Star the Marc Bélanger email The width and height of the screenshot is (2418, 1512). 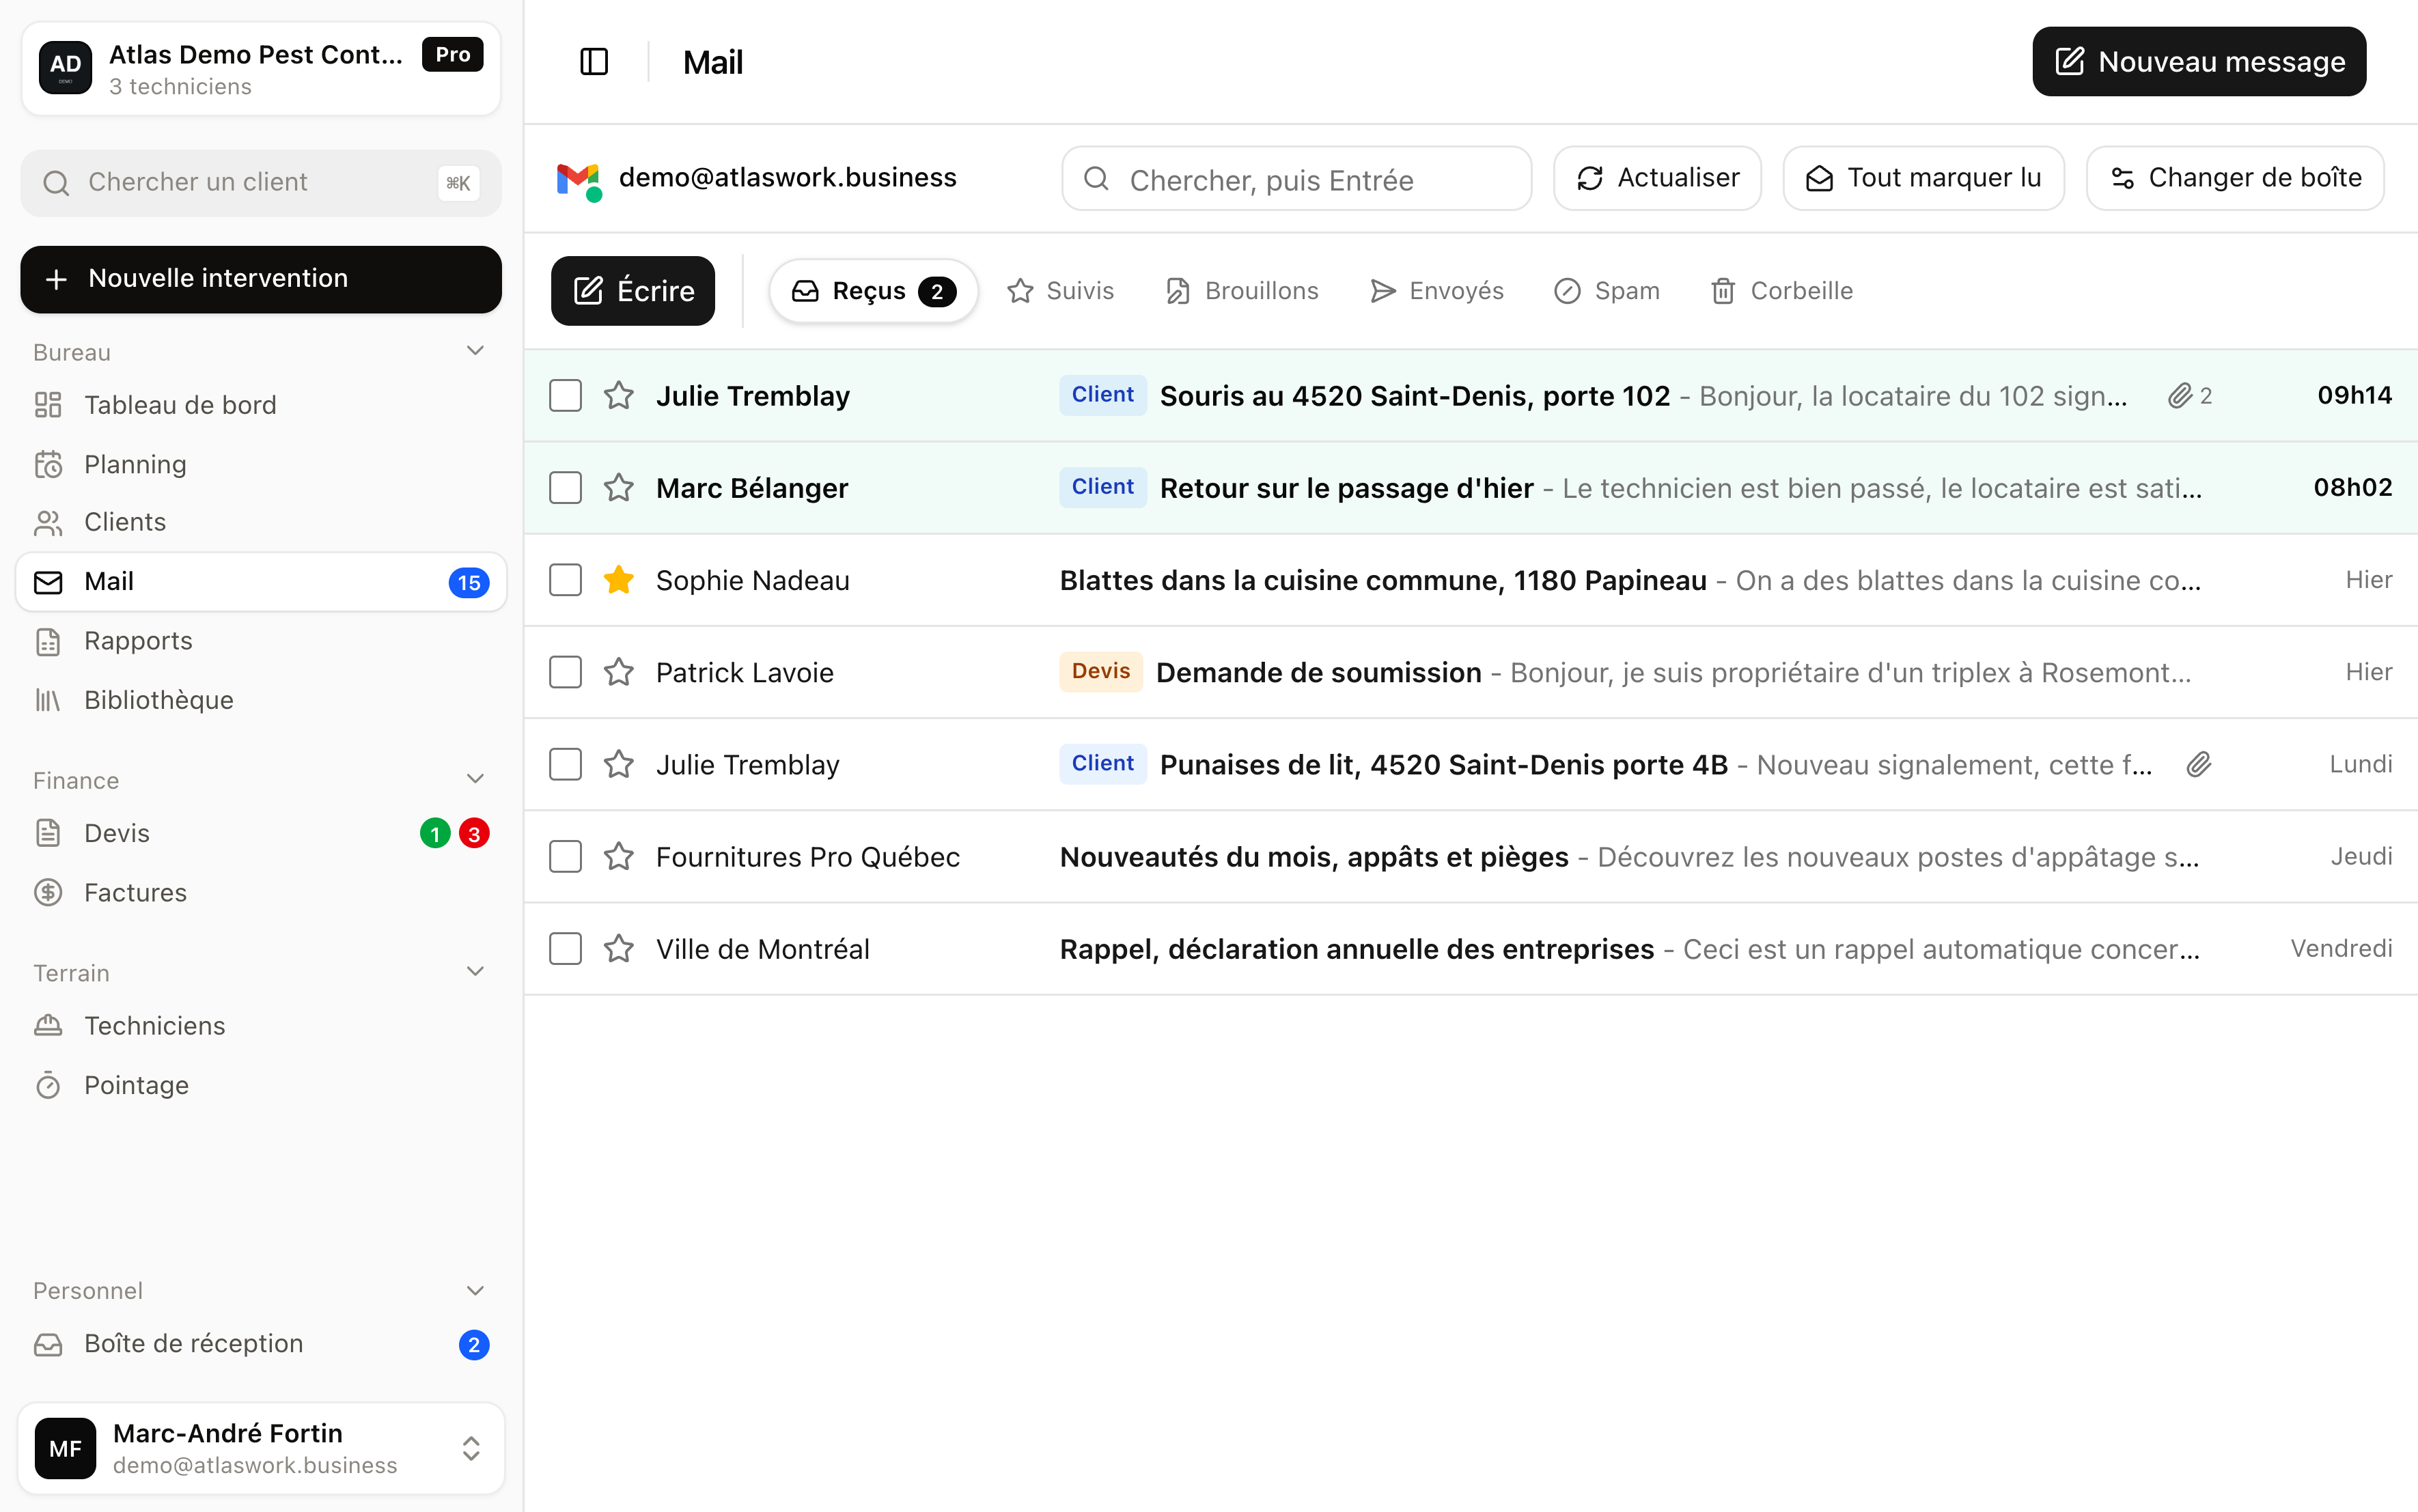pos(619,488)
